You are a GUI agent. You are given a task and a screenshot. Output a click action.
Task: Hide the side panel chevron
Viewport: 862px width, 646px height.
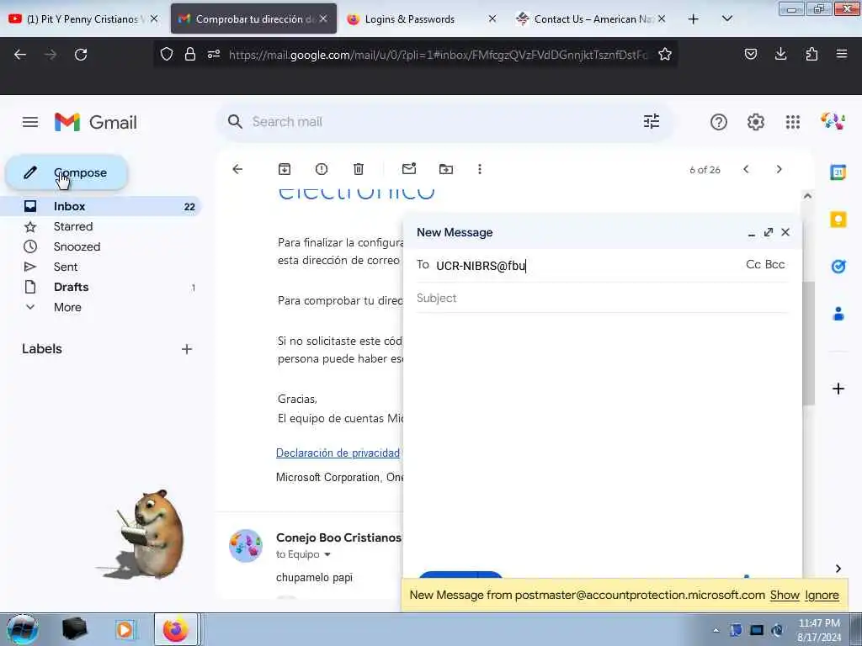tap(838, 569)
